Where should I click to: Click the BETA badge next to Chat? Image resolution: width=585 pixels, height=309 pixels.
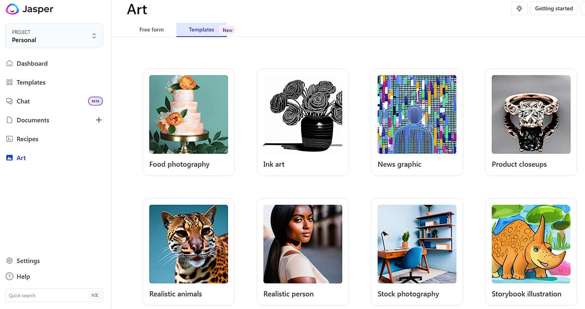tap(95, 101)
